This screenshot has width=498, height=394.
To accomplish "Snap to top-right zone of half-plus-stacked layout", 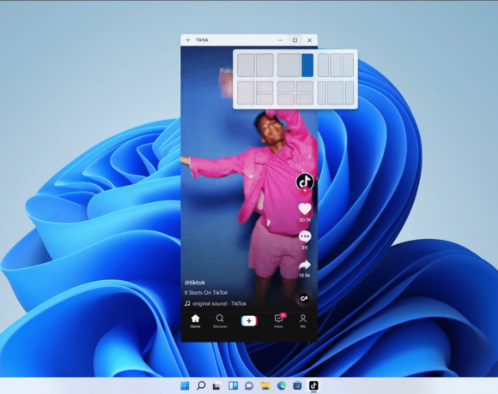I will click(264, 87).
